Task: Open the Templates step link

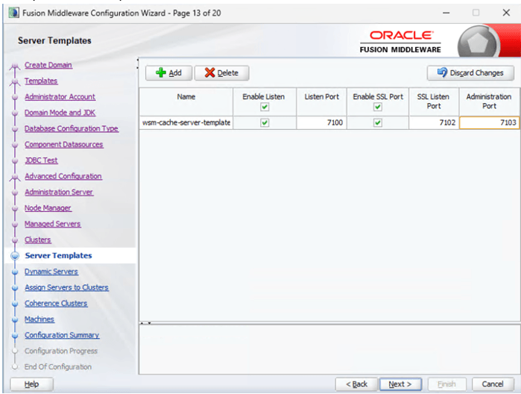Action: click(x=41, y=81)
